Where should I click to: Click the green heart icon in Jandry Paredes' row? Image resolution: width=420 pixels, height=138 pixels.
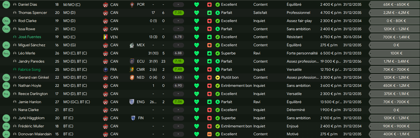[197, 62]
